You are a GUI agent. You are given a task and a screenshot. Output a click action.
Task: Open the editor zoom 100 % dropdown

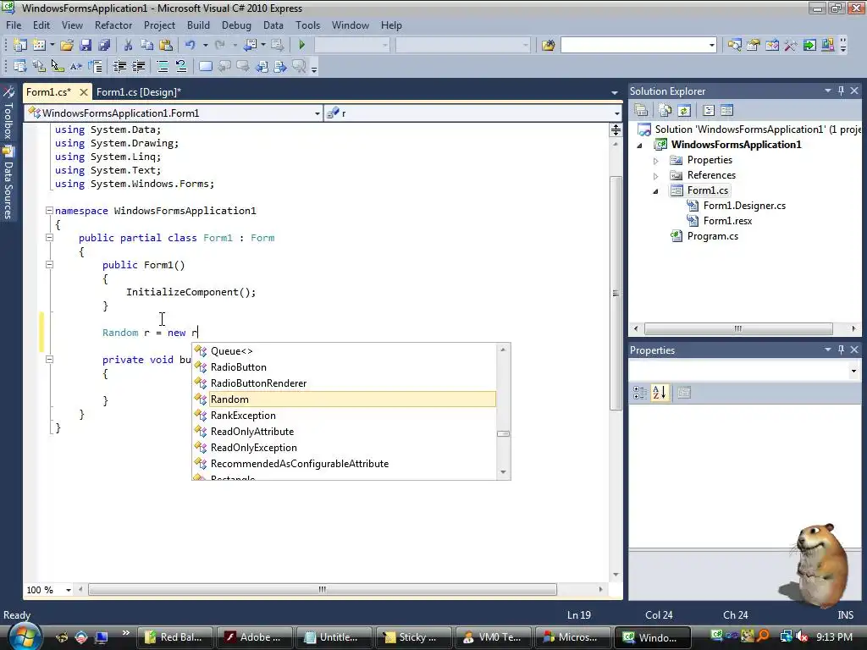click(69, 590)
